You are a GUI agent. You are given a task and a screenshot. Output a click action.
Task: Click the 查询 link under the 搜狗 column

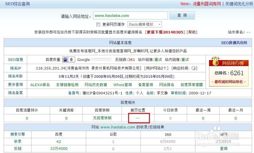(224, 148)
